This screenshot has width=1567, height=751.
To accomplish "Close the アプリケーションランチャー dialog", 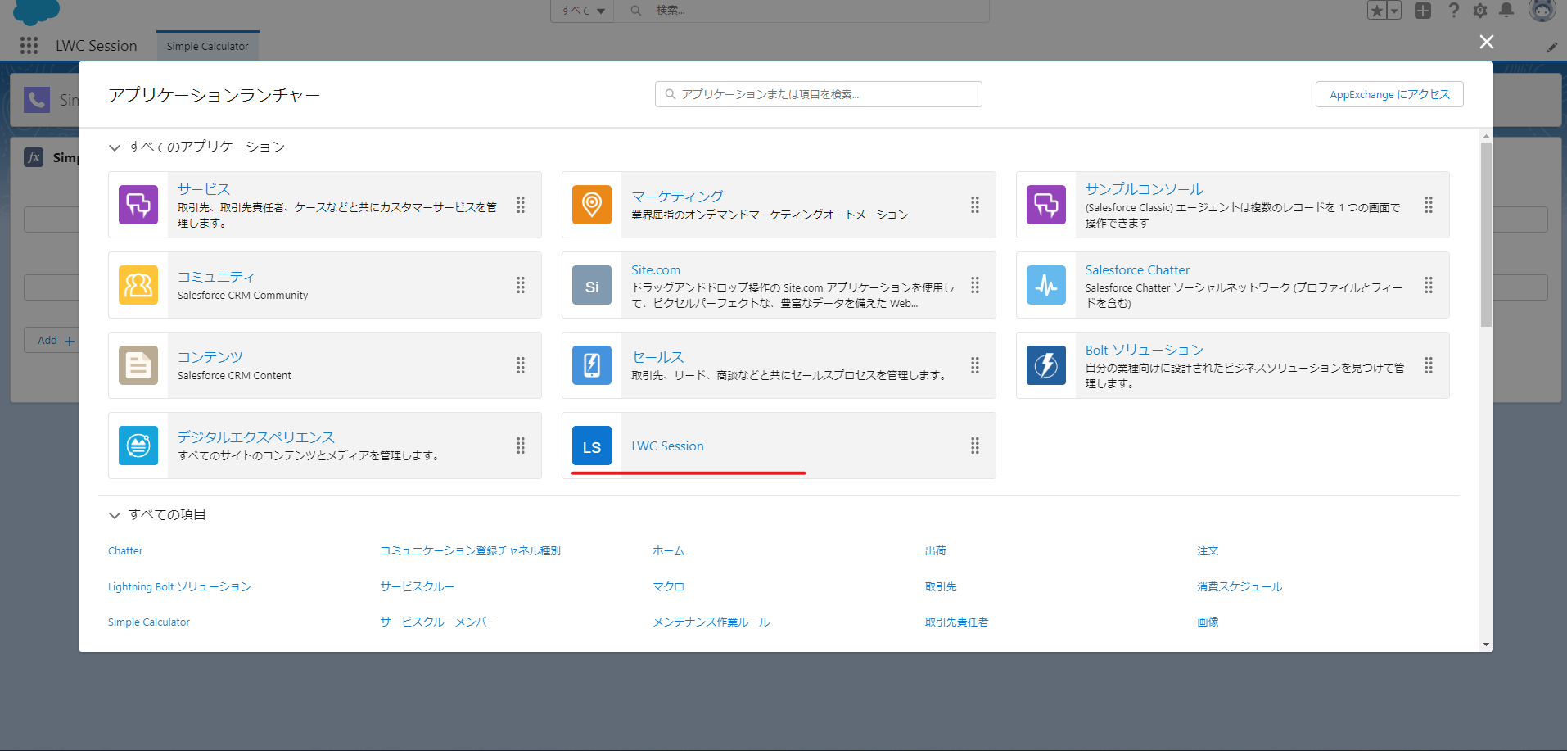I will pos(1487,42).
